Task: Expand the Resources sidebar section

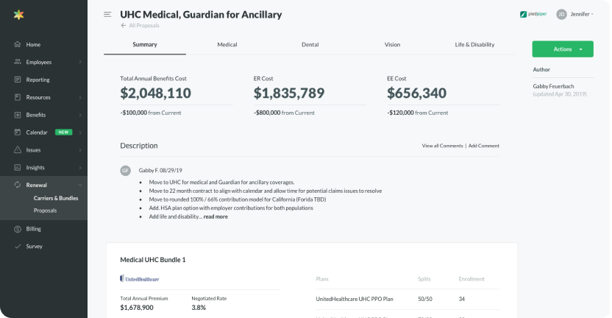Action: [79, 97]
